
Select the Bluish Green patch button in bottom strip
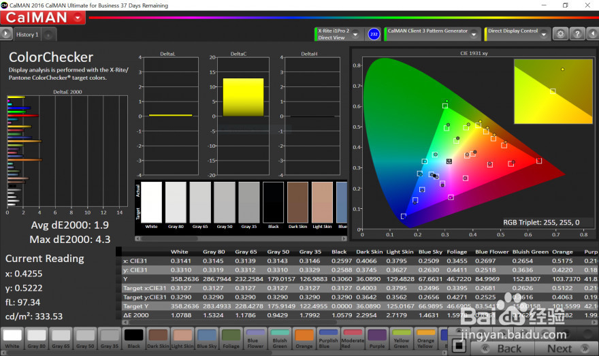tap(280, 338)
